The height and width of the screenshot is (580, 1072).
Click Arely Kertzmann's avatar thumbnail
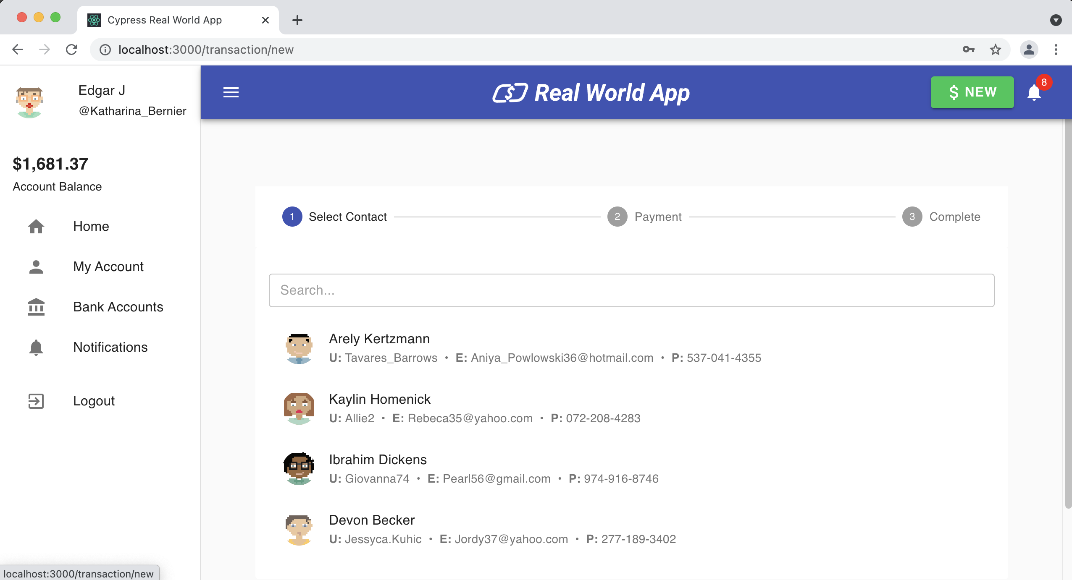coord(299,347)
